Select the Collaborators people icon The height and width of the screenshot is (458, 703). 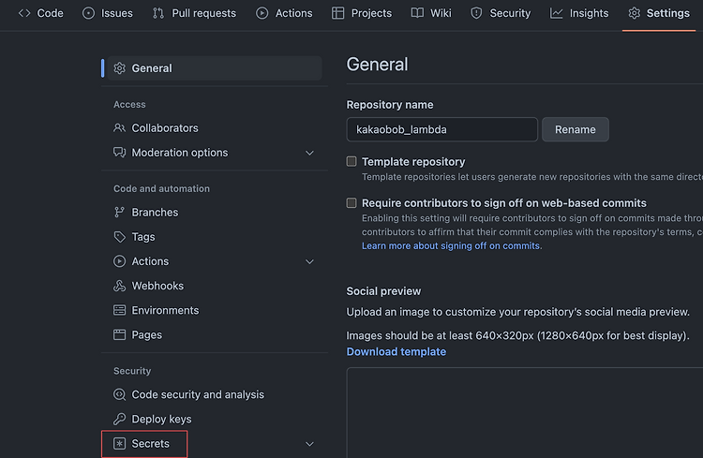(x=119, y=128)
